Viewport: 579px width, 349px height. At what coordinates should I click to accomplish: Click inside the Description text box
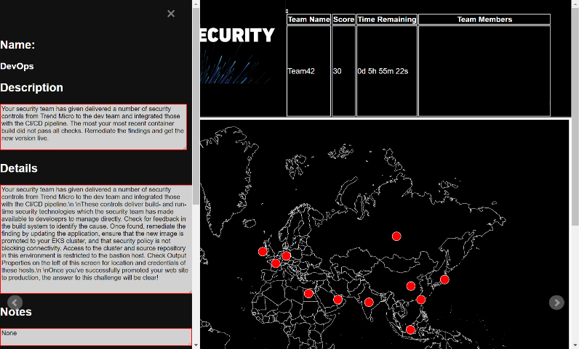93,127
